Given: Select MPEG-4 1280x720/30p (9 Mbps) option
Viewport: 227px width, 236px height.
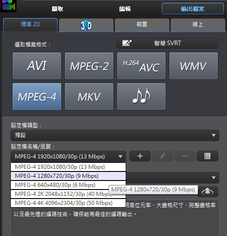Looking at the screenshot, I should [x=68, y=176].
